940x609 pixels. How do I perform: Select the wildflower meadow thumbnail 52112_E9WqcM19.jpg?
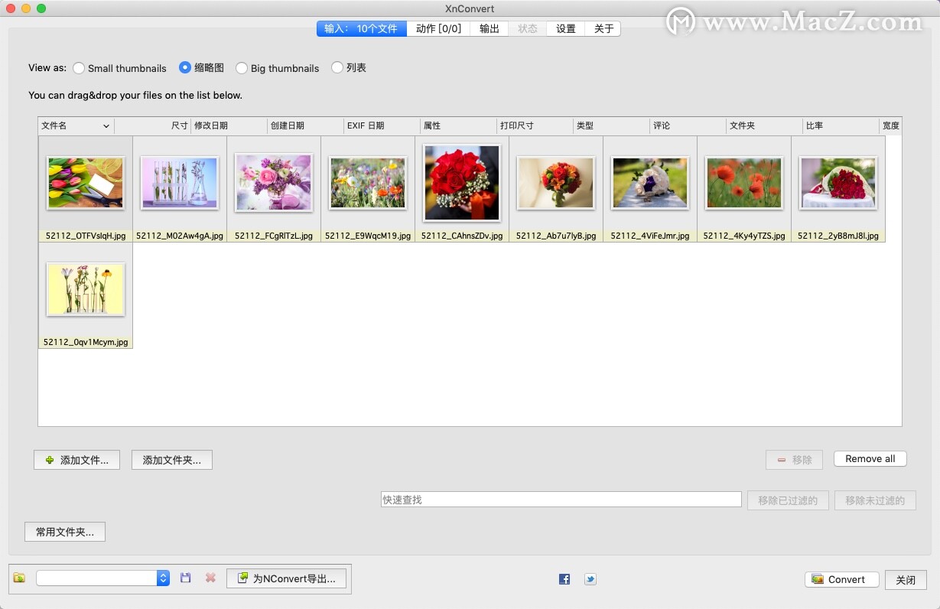coord(368,183)
